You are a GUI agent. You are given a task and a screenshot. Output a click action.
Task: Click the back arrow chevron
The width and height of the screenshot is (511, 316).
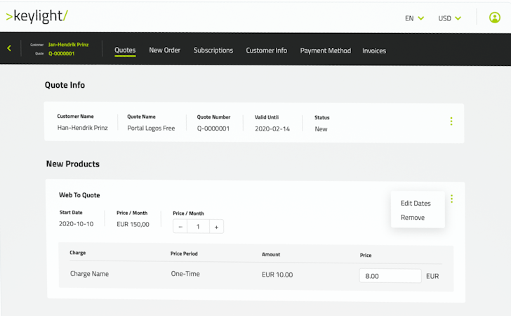9,48
